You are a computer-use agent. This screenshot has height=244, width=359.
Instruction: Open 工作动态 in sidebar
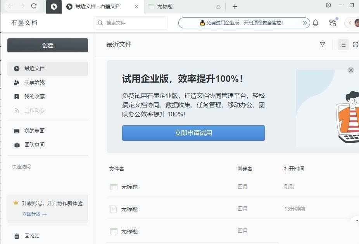coord(48,110)
